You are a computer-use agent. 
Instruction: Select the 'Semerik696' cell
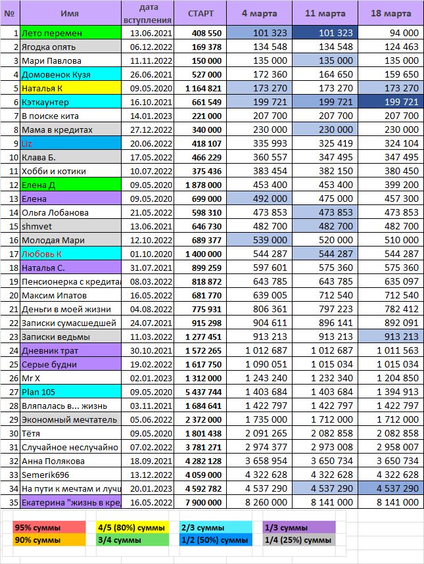click(70, 475)
